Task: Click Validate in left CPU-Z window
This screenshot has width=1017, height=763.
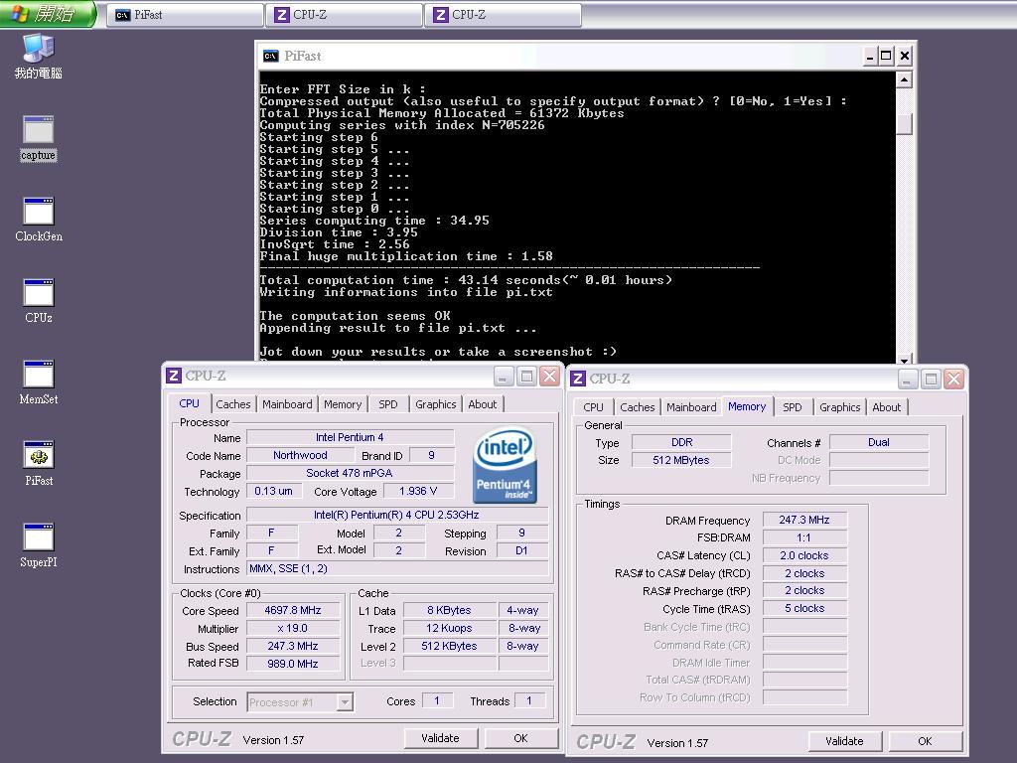Action: pos(440,738)
